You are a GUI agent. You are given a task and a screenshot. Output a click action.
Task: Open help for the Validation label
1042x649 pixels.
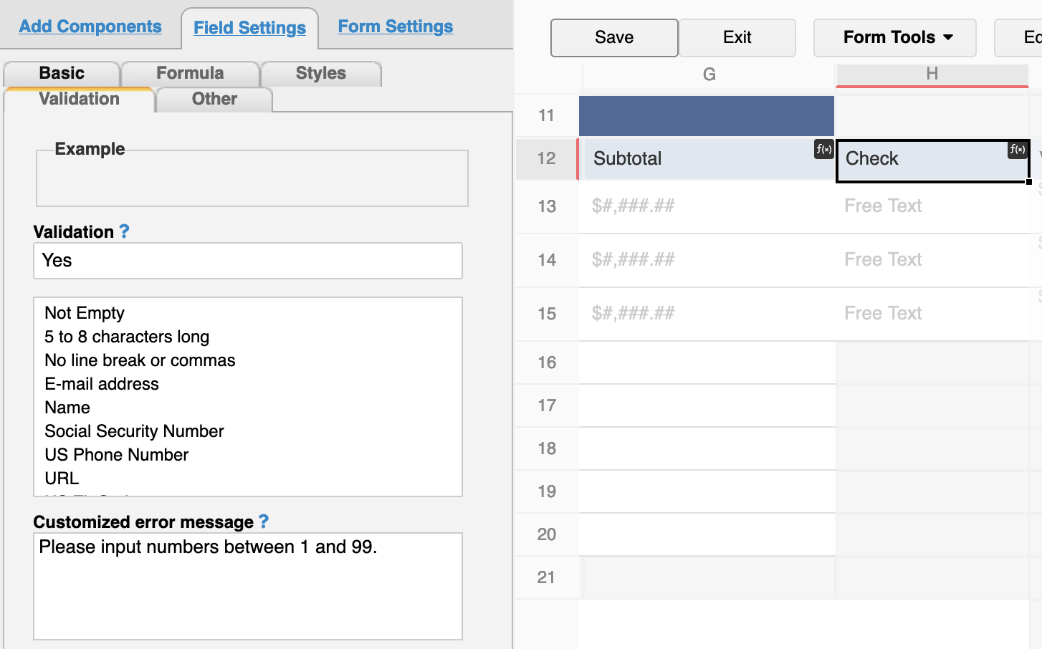(x=124, y=231)
